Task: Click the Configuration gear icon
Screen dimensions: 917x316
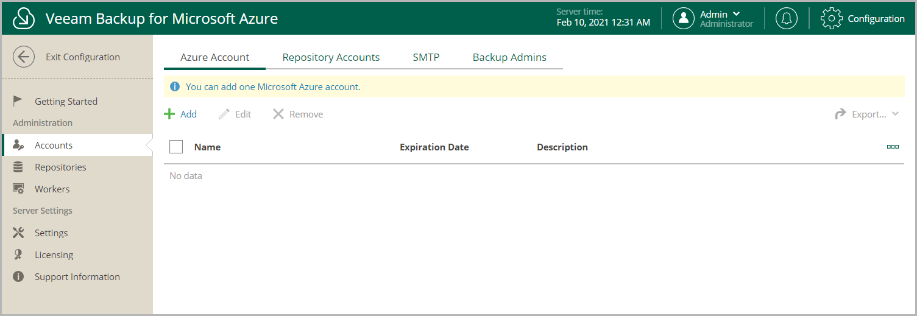Action: [831, 18]
